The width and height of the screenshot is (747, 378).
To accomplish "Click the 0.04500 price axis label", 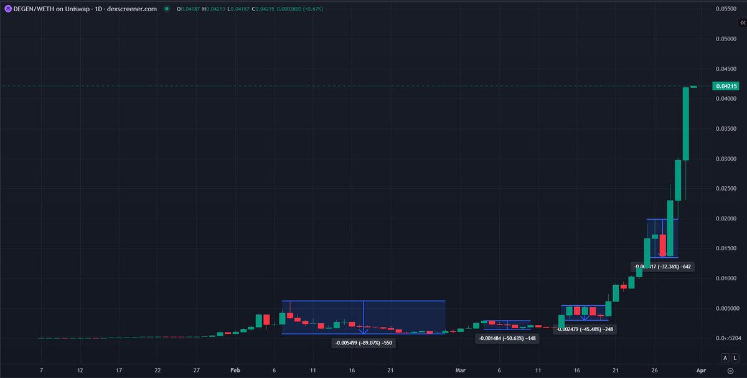I will [726, 69].
